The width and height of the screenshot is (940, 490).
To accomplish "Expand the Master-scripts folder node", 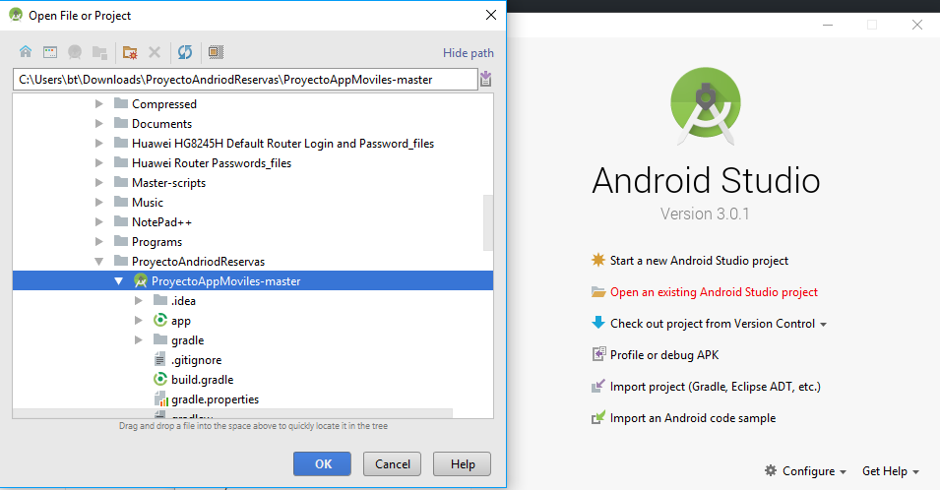I will (x=98, y=183).
